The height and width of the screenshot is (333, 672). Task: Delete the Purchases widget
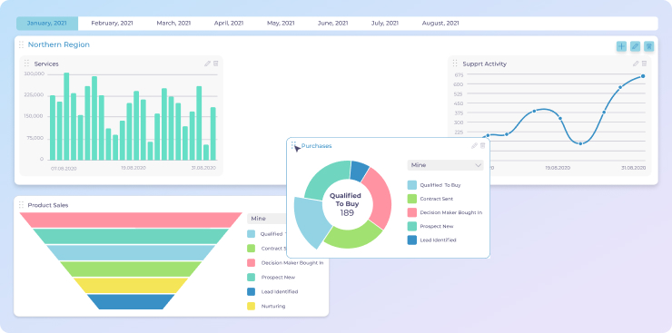[x=482, y=145]
